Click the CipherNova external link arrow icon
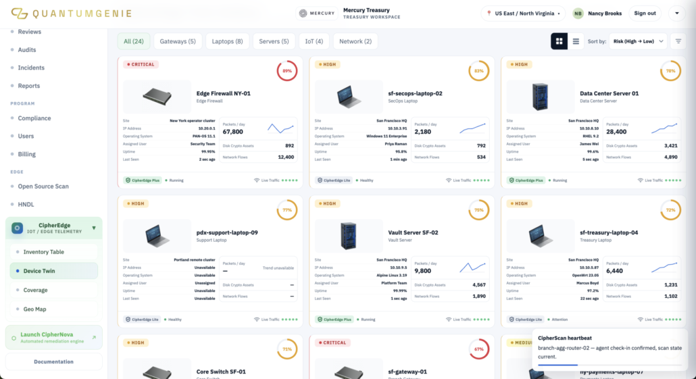 [94, 337]
